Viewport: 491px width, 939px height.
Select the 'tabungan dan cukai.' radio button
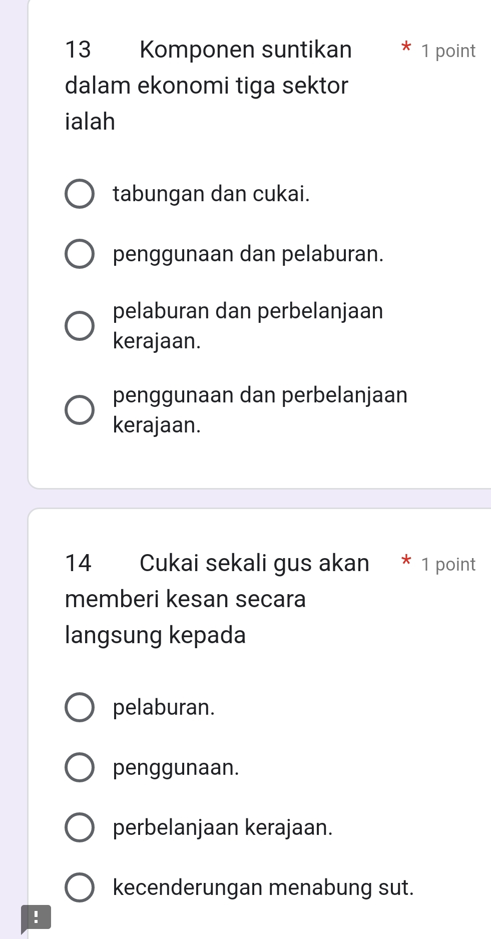(x=79, y=194)
